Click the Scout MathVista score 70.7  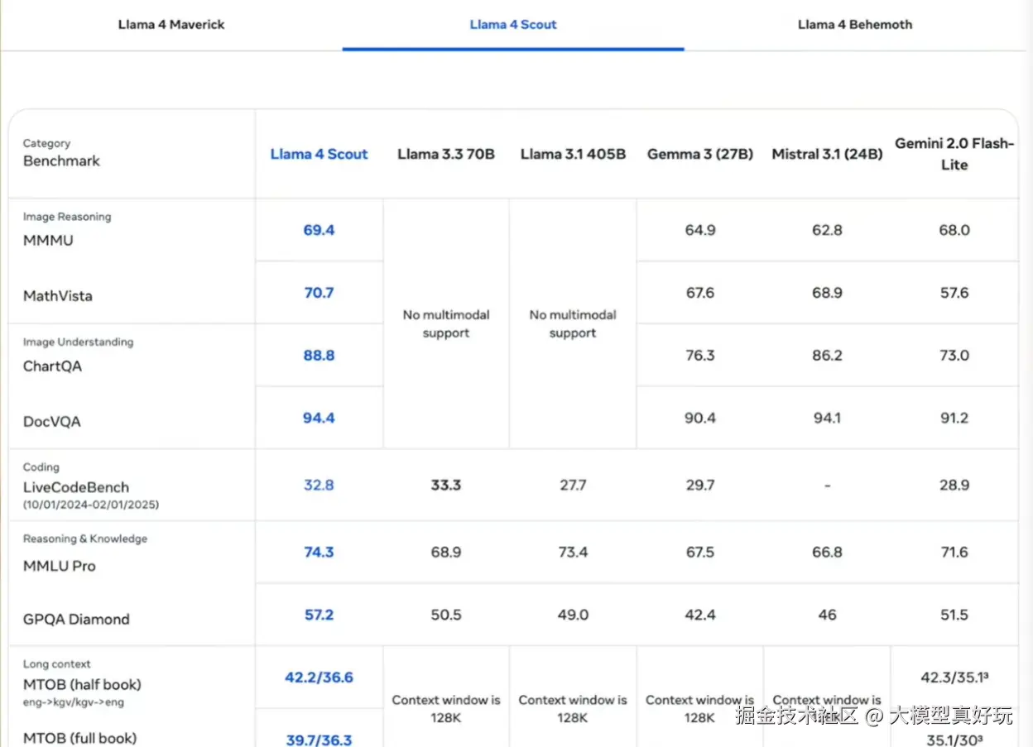click(319, 293)
